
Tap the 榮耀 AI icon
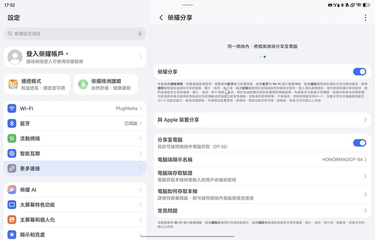(x=12, y=190)
